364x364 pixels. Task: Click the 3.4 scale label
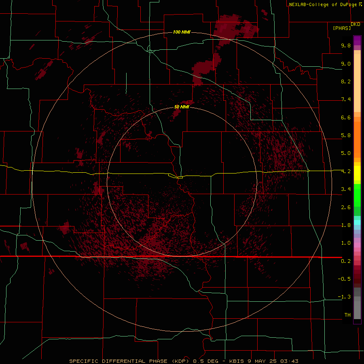pyautogui.click(x=346, y=189)
